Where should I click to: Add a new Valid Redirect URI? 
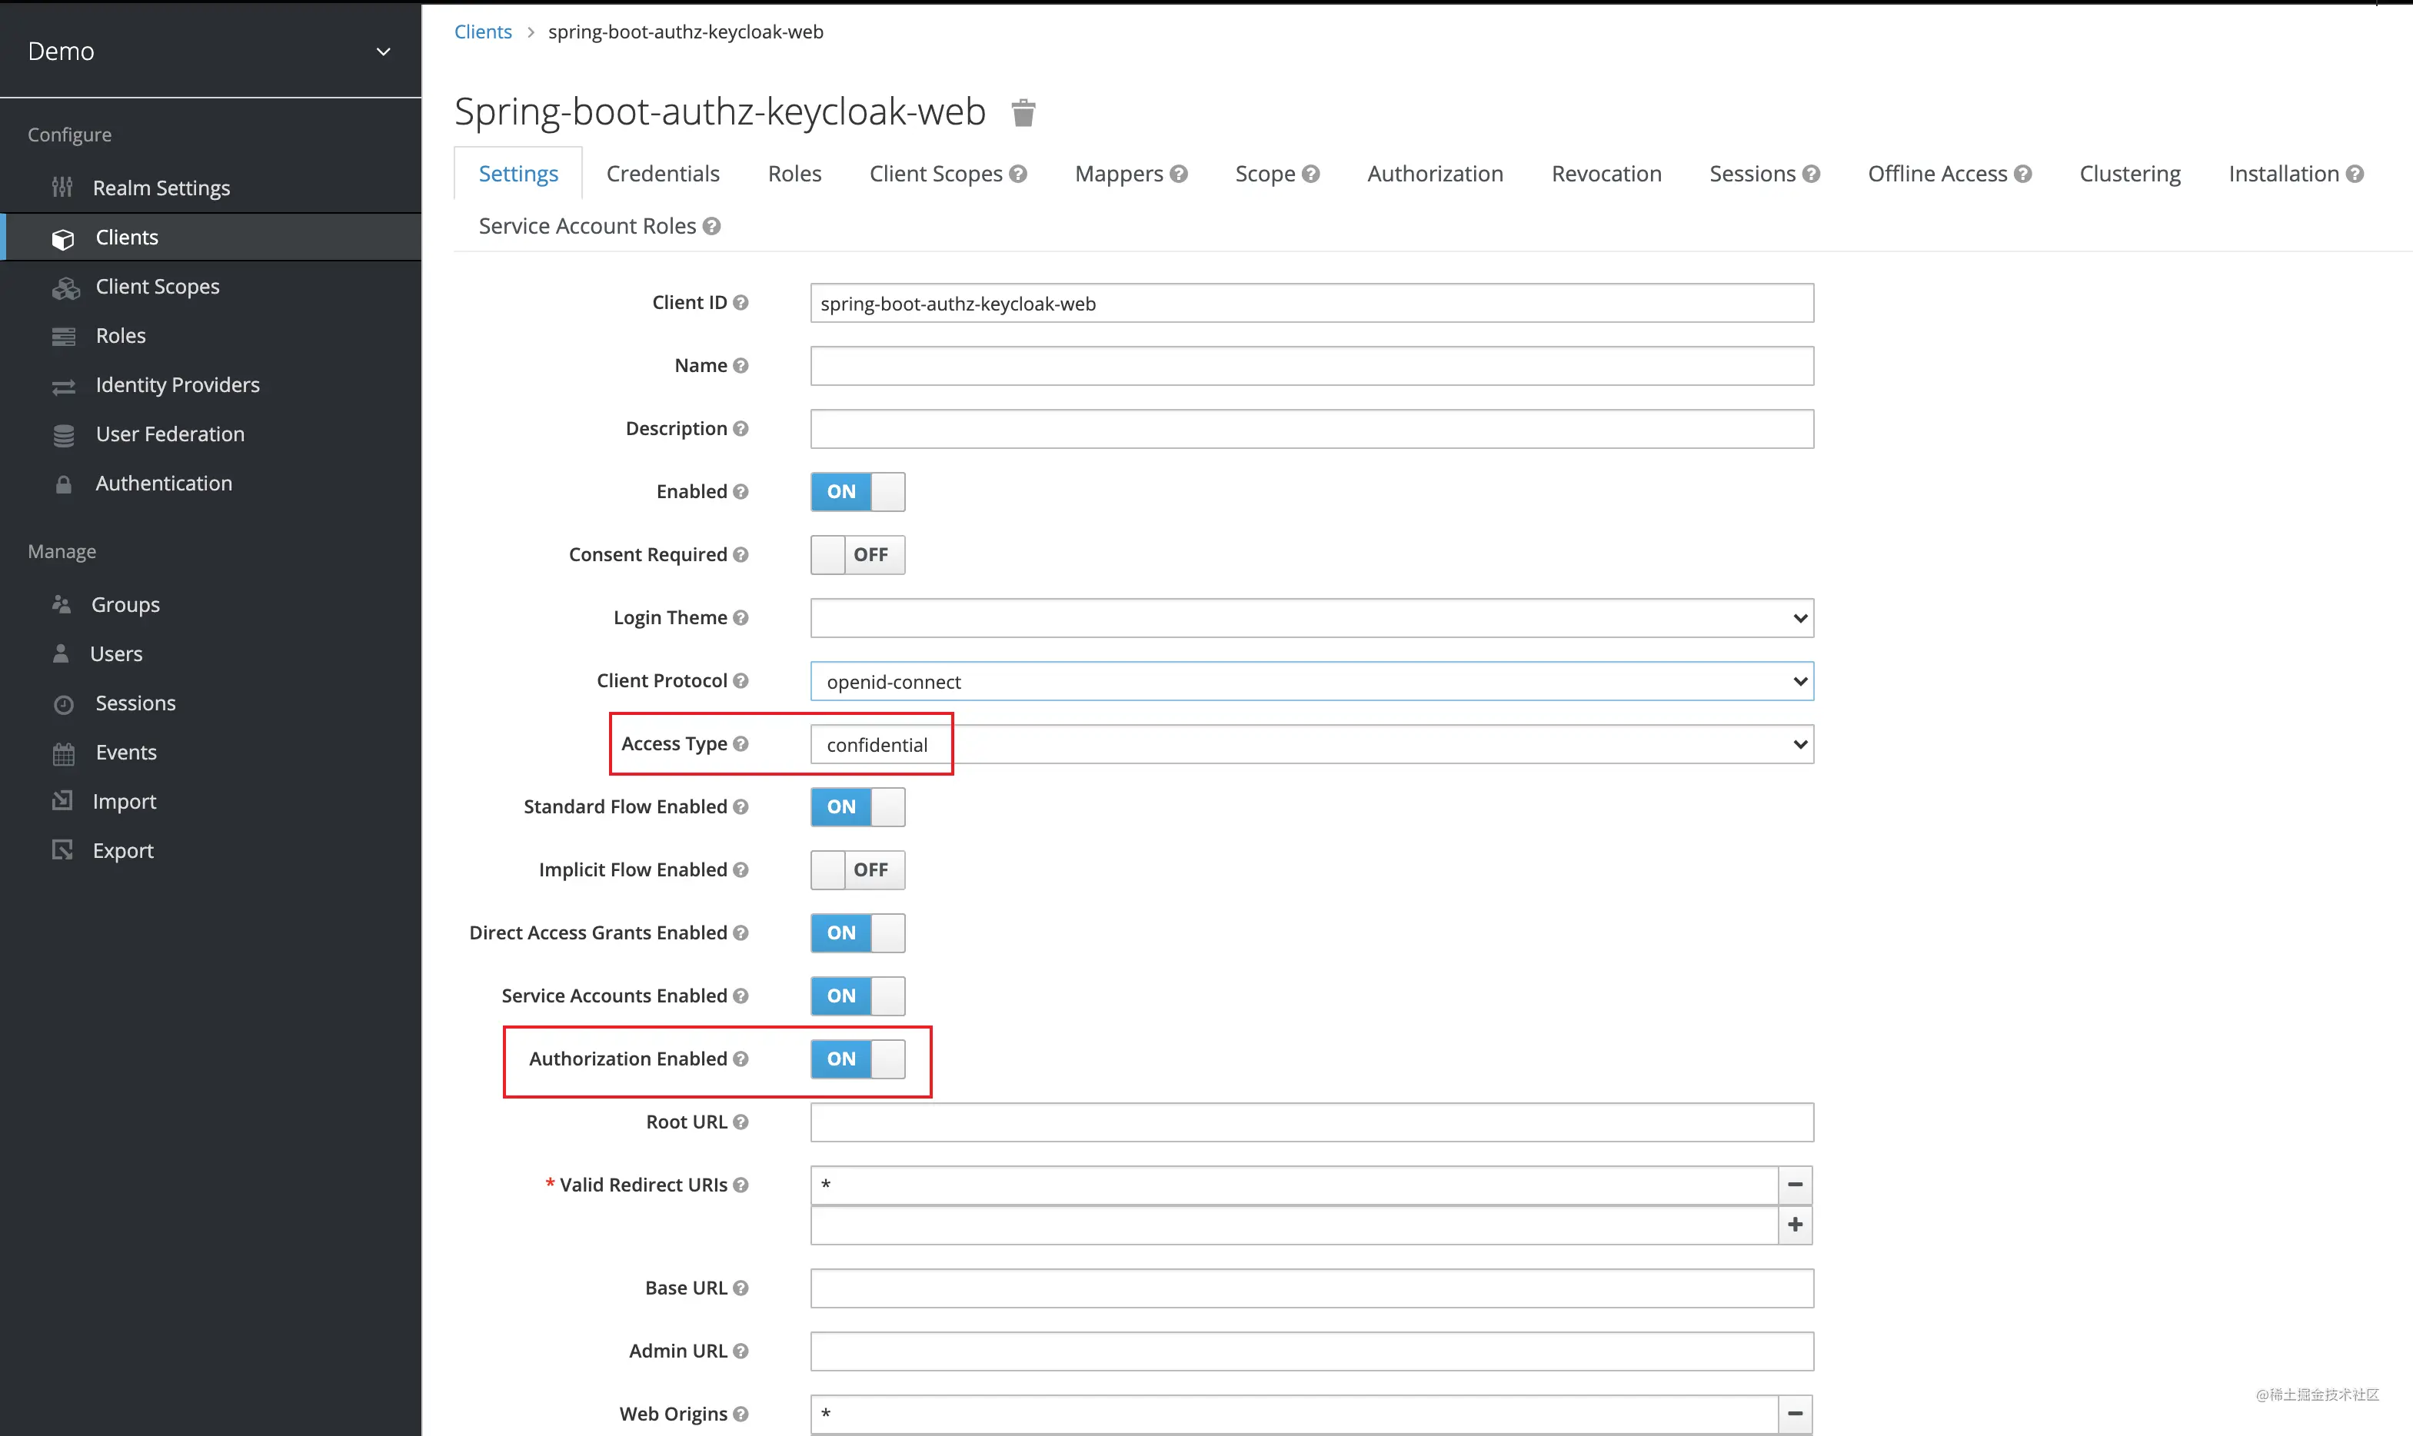tap(1796, 1225)
